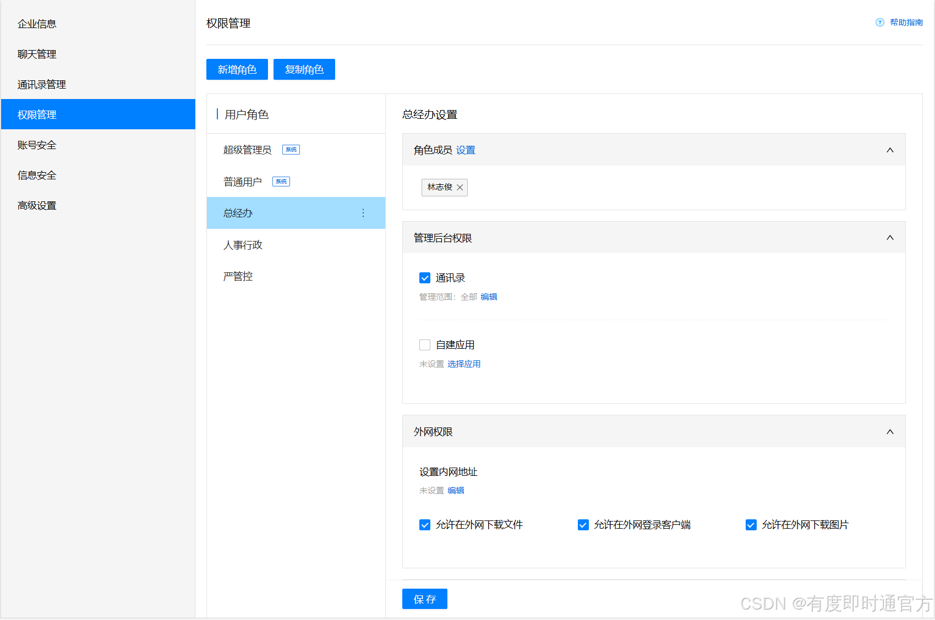Disable 允许在外网下载图片
Image resolution: width=935 pixels, height=620 pixels.
tap(751, 525)
